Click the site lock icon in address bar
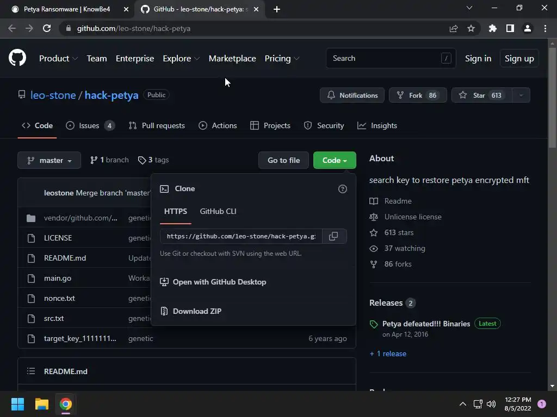557x417 pixels. (68, 28)
